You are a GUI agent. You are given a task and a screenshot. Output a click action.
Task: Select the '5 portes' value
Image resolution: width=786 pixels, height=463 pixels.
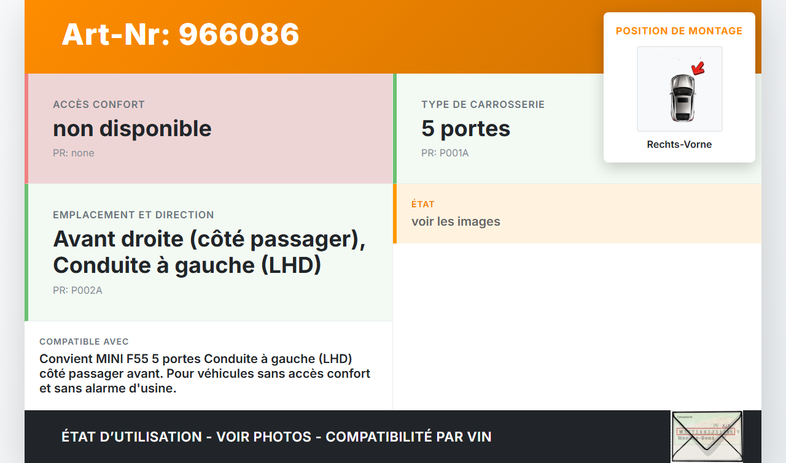(x=465, y=129)
